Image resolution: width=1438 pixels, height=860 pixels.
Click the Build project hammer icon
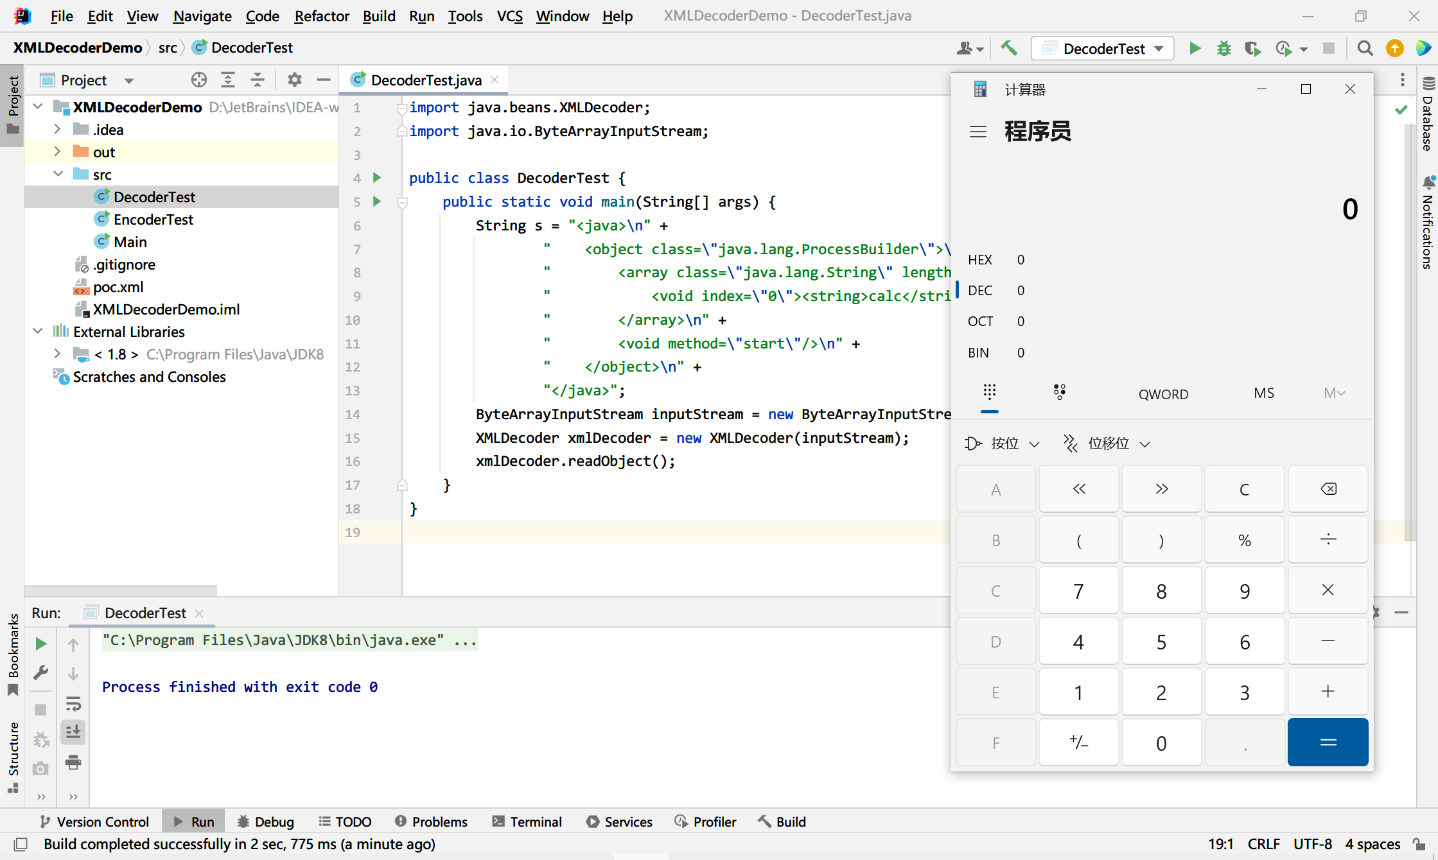coord(1009,49)
